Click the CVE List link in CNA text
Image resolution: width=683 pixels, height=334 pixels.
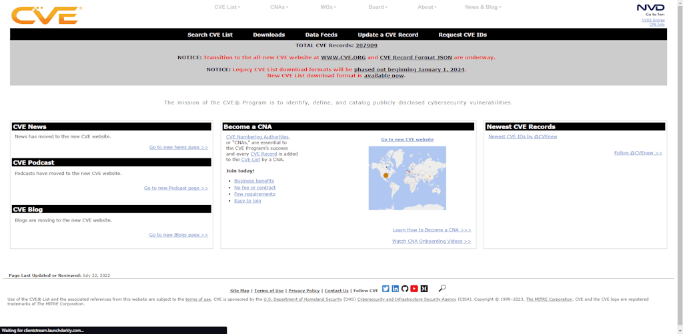[x=251, y=160]
